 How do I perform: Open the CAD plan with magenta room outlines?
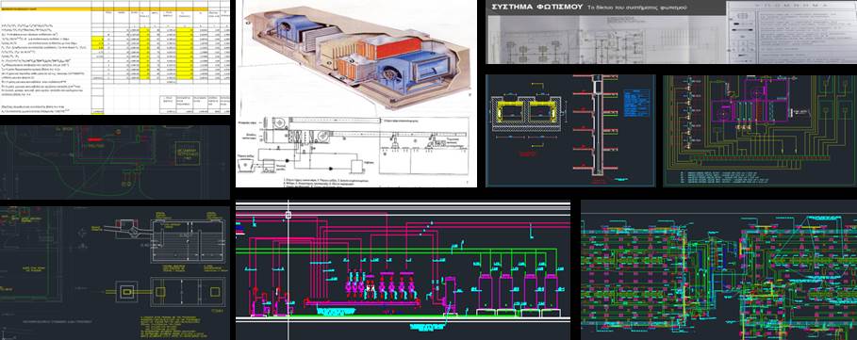coord(760,131)
